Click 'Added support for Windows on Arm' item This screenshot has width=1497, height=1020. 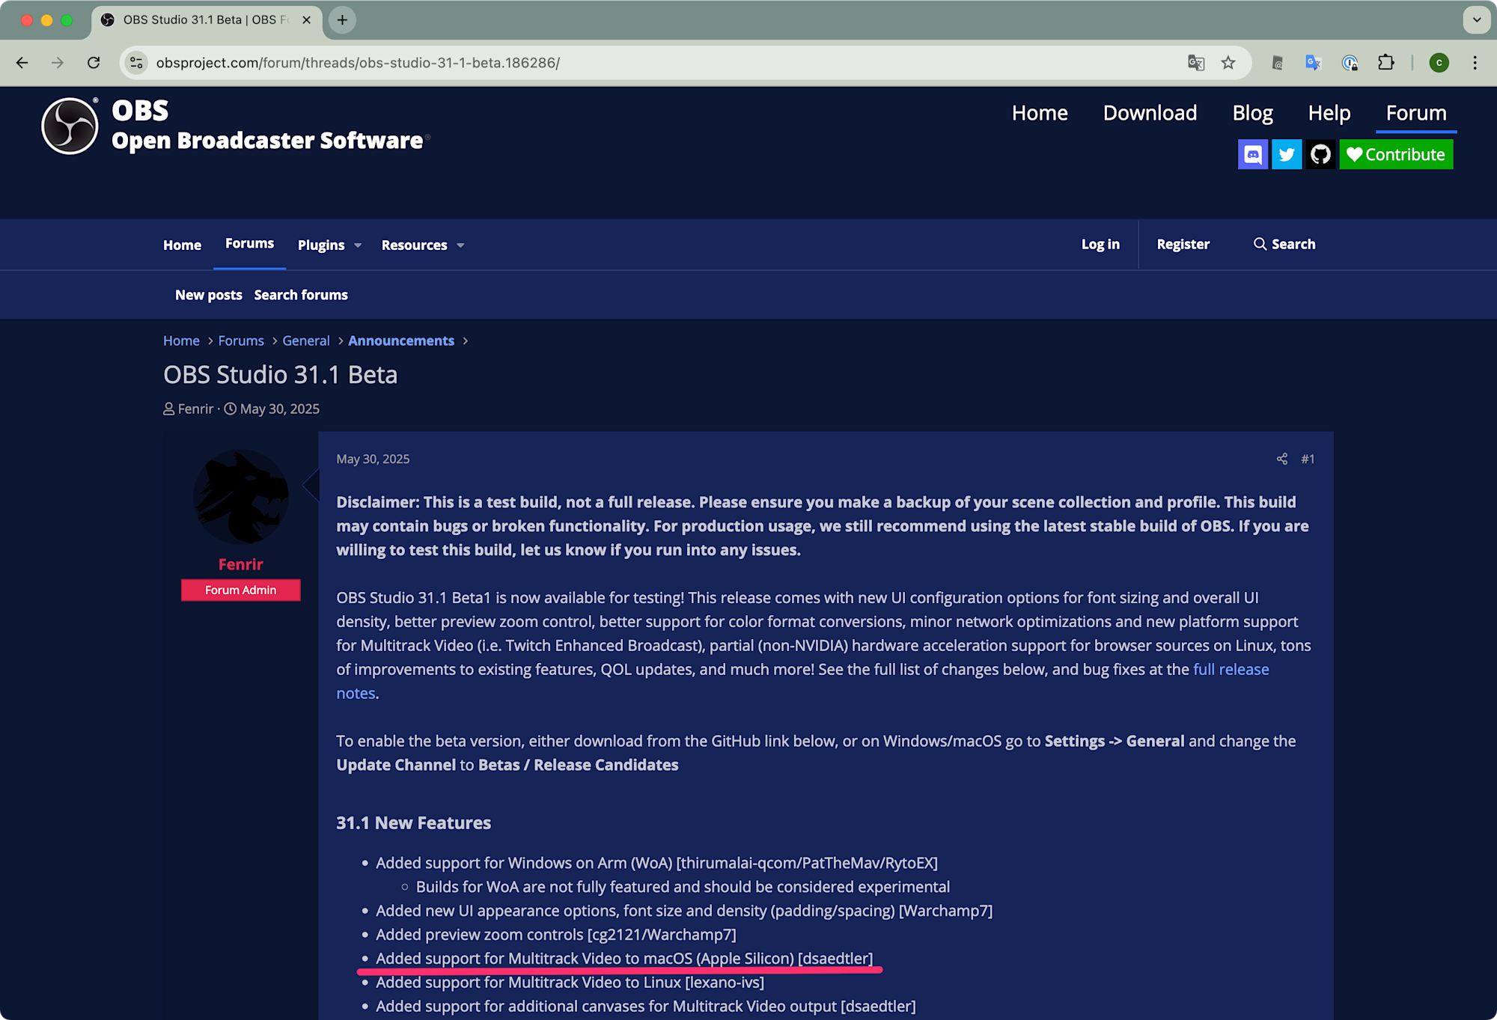tap(656, 863)
